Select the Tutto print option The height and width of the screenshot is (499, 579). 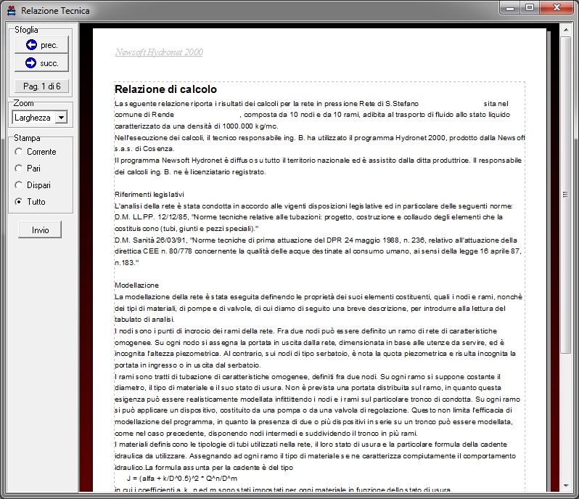point(30,201)
